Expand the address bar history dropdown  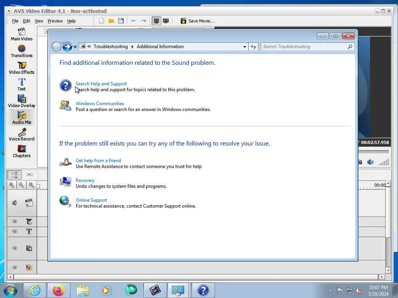(x=244, y=47)
